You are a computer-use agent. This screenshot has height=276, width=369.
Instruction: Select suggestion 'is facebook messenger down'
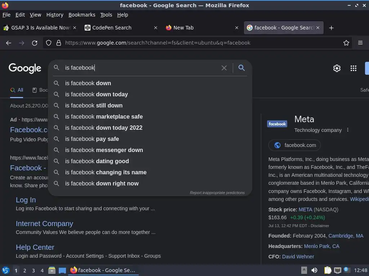click(150, 150)
